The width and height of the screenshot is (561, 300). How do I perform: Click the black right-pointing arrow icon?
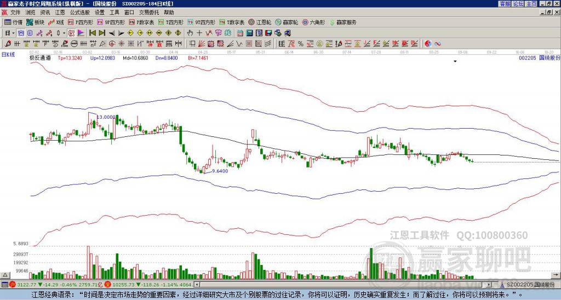121,33
